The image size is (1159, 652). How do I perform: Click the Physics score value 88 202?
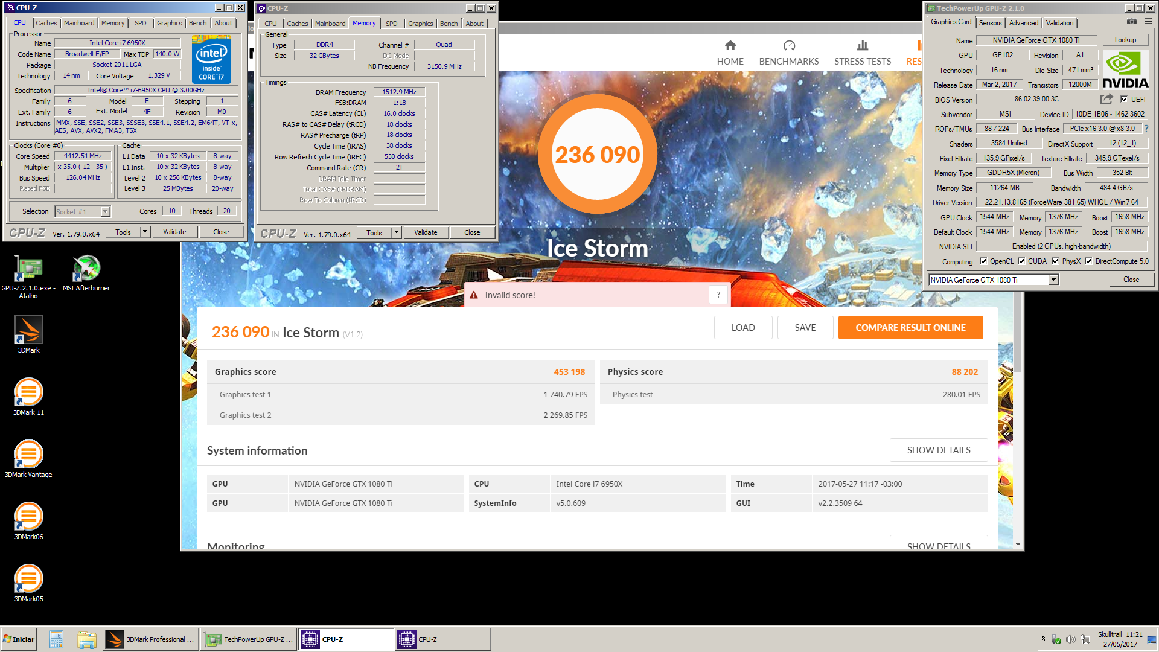[965, 372]
